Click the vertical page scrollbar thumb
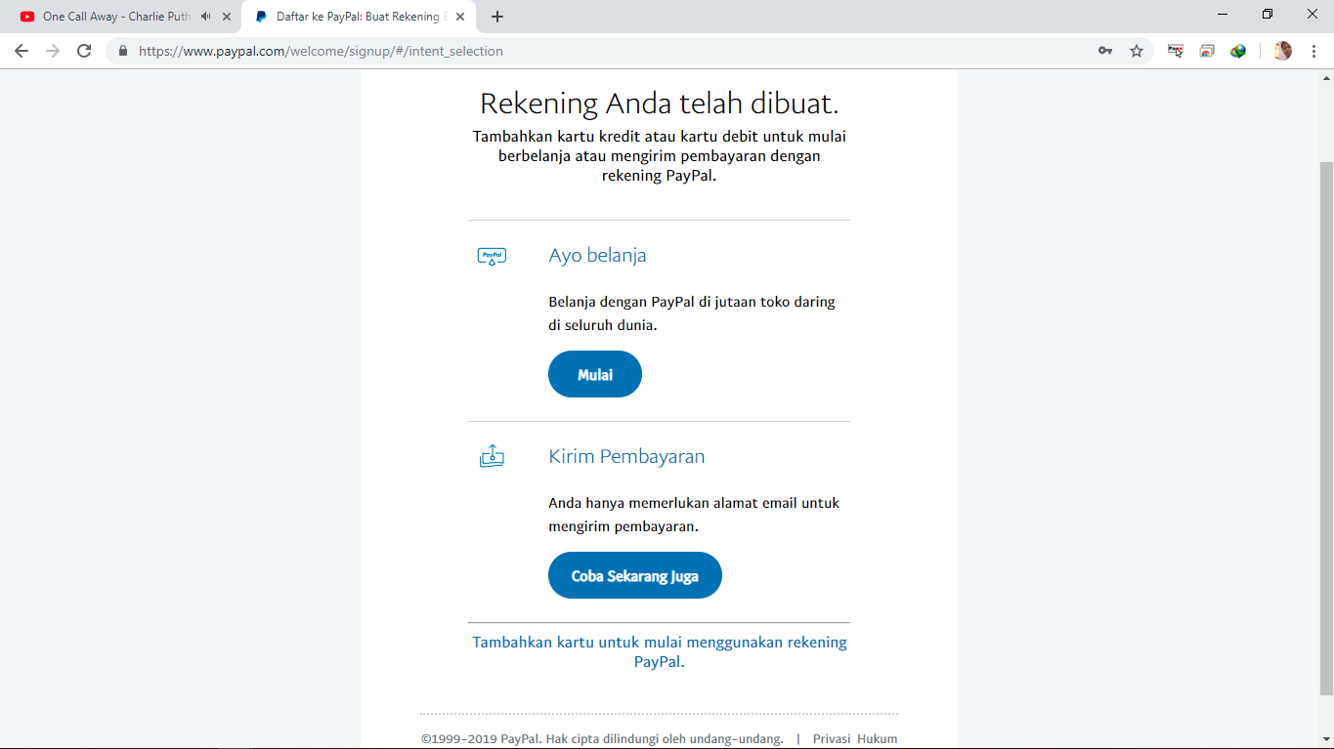This screenshot has height=749, width=1334. tap(1326, 428)
